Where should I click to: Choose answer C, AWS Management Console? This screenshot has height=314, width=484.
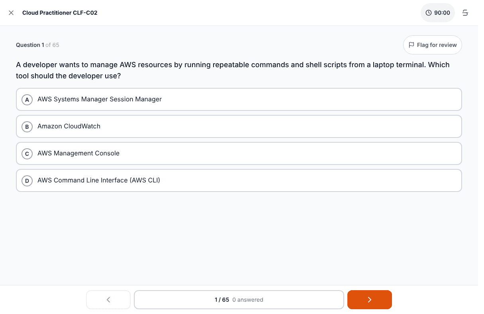tap(239, 153)
